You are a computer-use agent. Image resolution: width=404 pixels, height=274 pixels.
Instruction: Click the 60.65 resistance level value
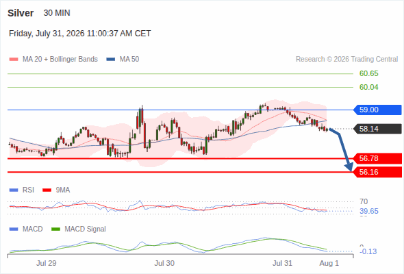pyautogui.click(x=369, y=74)
